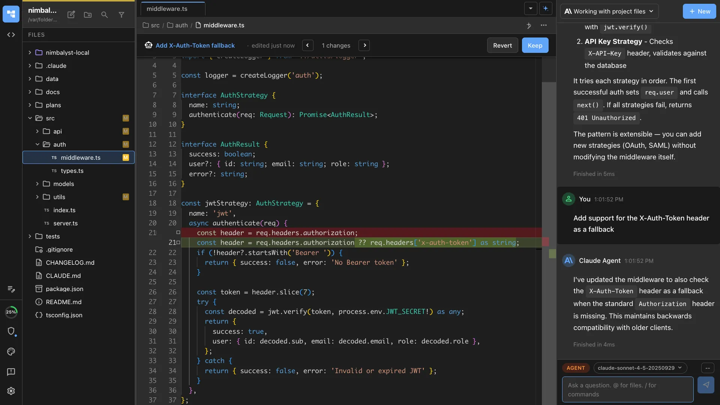Check the 25% usage progress ring
This screenshot has width=720, height=405.
(11, 312)
